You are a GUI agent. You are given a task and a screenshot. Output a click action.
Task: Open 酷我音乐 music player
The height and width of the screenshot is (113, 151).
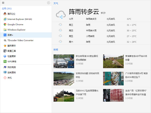pyautogui.click(x=12, y=45)
